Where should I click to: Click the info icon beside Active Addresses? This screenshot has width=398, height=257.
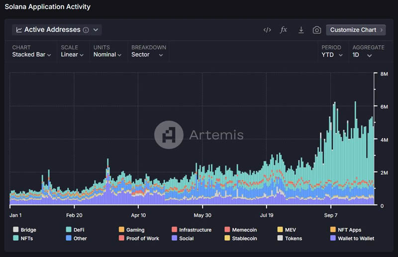coord(86,30)
